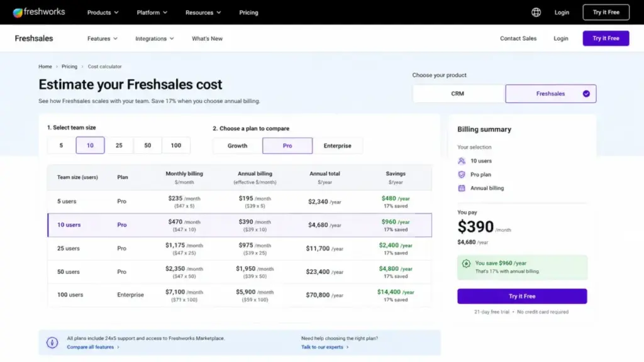
Task: Expand the Resources dropdown
Action: coord(203,13)
